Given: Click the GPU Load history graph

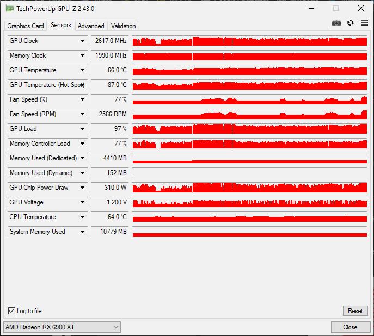Looking at the screenshot, I should (249, 129).
